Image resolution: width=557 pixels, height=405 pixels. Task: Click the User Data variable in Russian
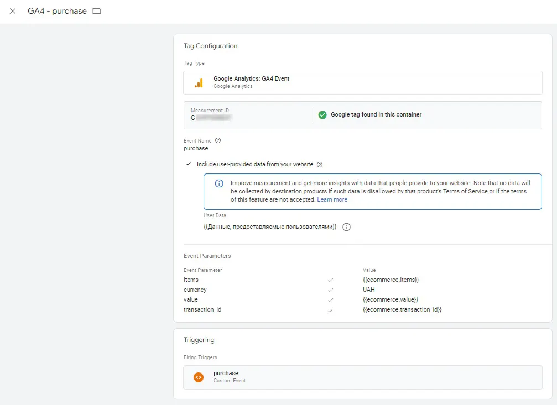coord(270,227)
